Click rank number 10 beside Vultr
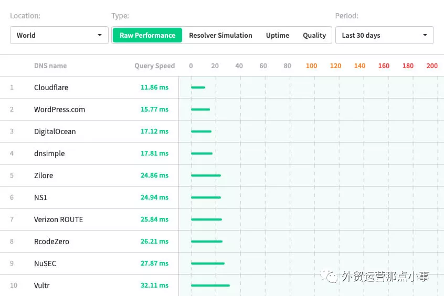 click(14, 286)
